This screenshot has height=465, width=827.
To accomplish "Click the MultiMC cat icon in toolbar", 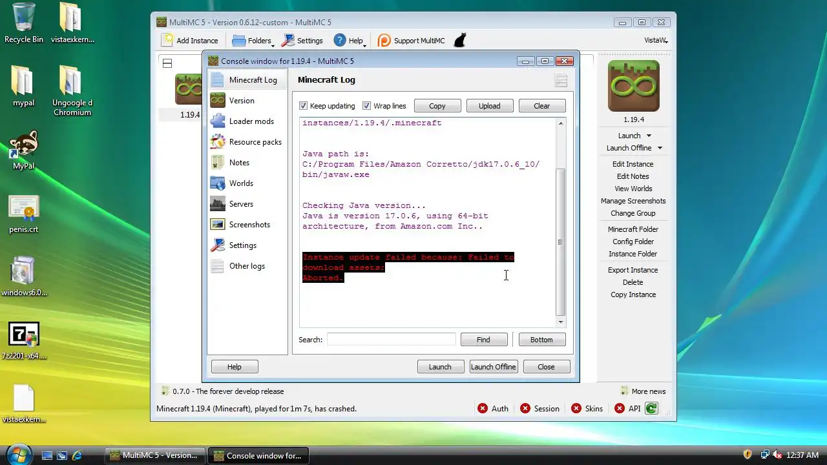I will pos(460,41).
